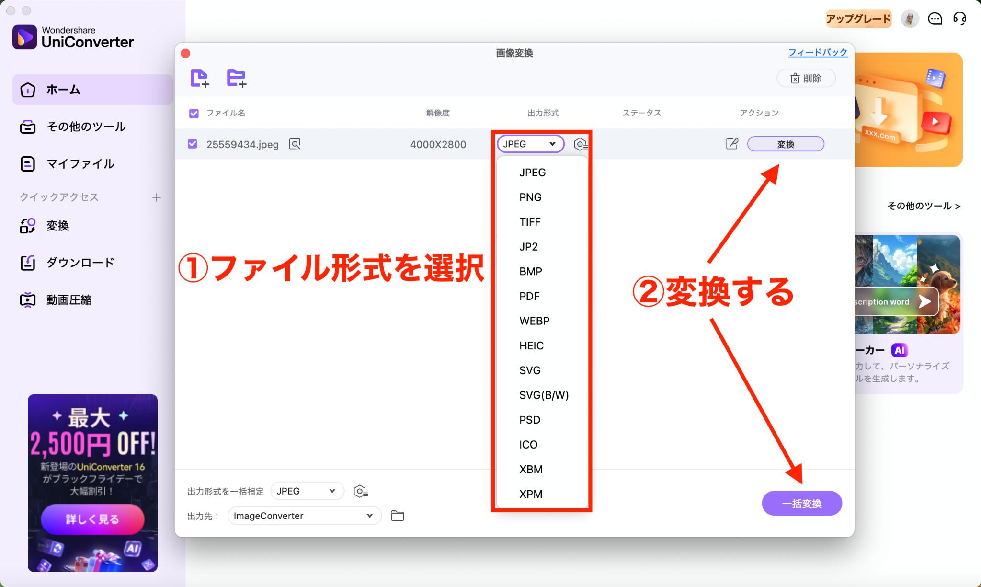Preview image 25559434.jpeg with magnifier icon
The height and width of the screenshot is (587, 981).
(295, 144)
